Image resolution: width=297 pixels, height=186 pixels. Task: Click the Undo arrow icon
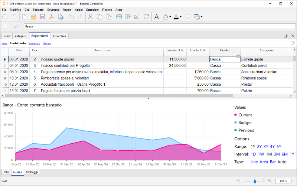(71, 17)
